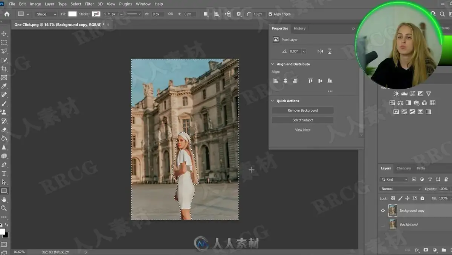Switch to the Channels tab

click(403, 168)
